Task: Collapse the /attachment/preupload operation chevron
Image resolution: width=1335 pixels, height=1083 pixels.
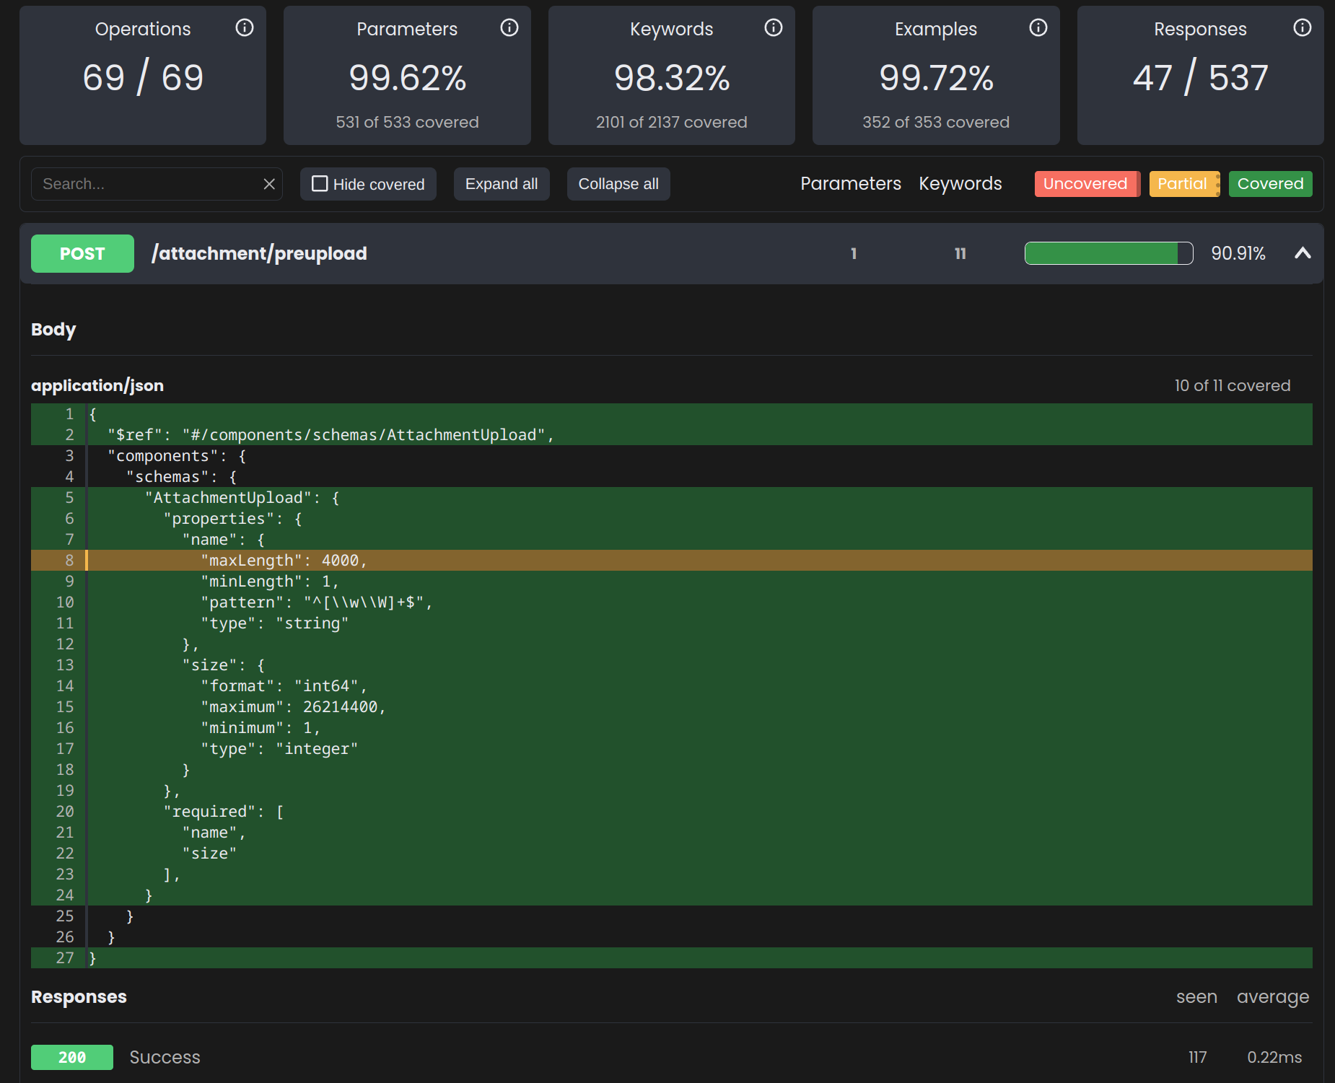Action: 1303,253
